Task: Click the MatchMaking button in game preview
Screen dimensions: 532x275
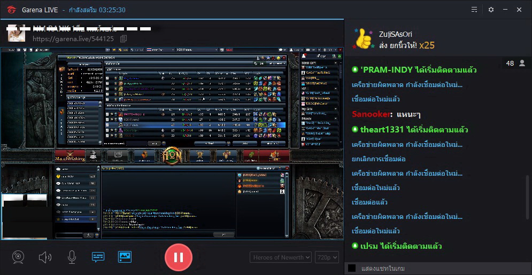Action: coord(70,156)
